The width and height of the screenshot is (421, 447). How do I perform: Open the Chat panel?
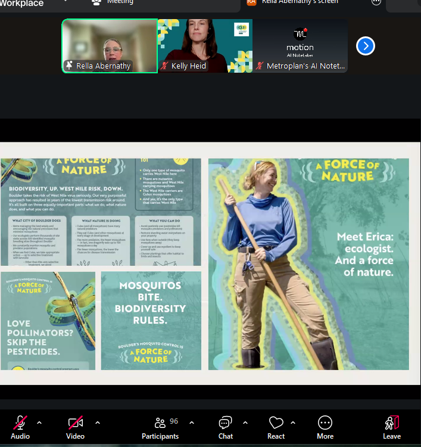[x=225, y=427]
